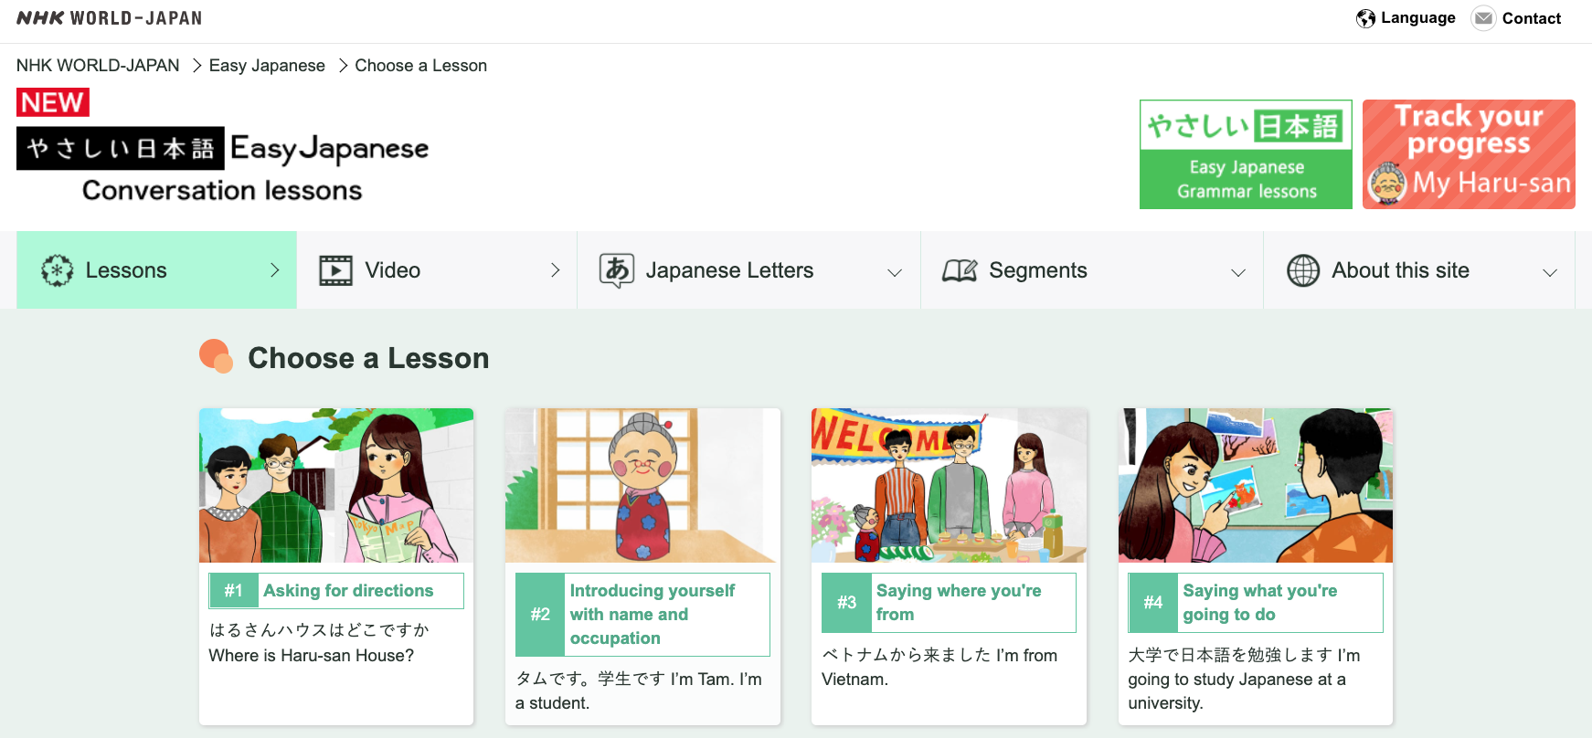Click text 'Where is Haru-san House?'

click(312, 656)
